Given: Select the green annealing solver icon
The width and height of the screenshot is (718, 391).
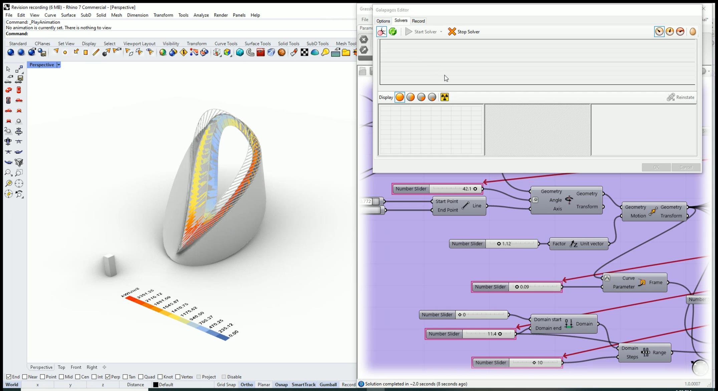Looking at the screenshot, I should [393, 32].
